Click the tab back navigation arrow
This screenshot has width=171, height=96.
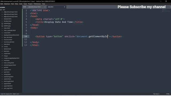click(x=24, y=7)
